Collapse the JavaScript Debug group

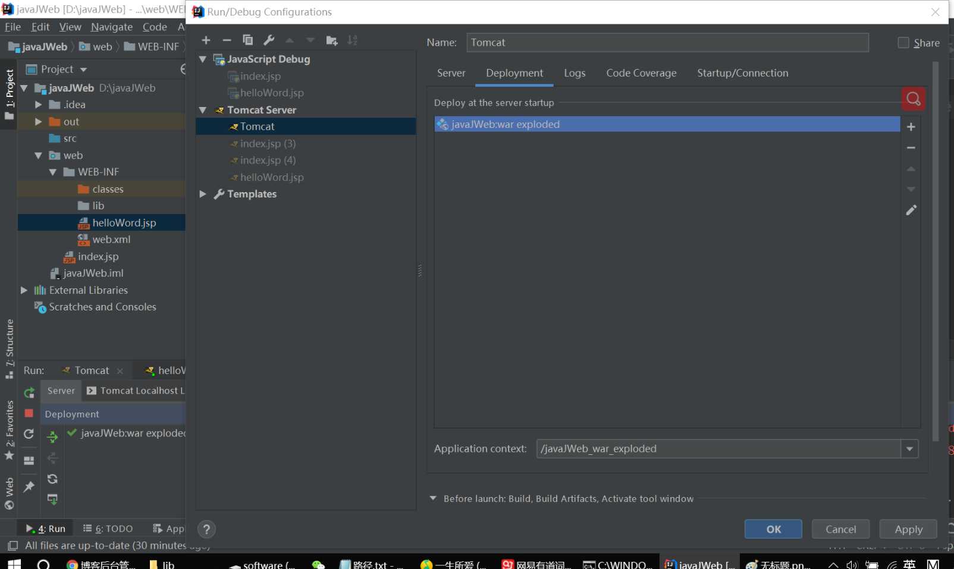click(x=203, y=59)
